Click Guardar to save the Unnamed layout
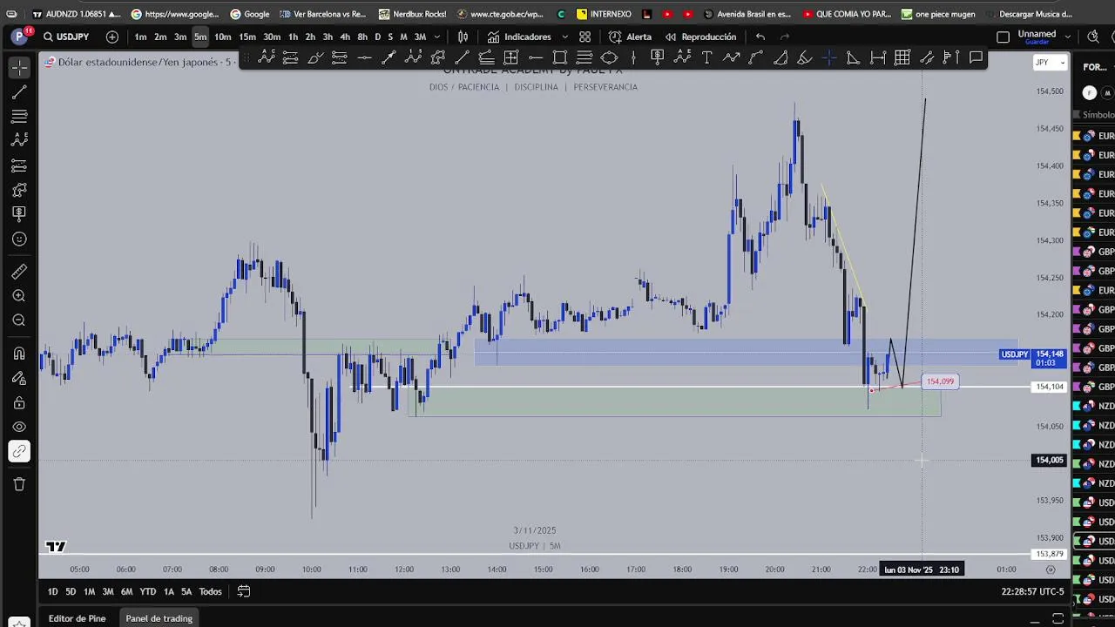Viewport: 1115px width, 627px height. [x=1037, y=42]
